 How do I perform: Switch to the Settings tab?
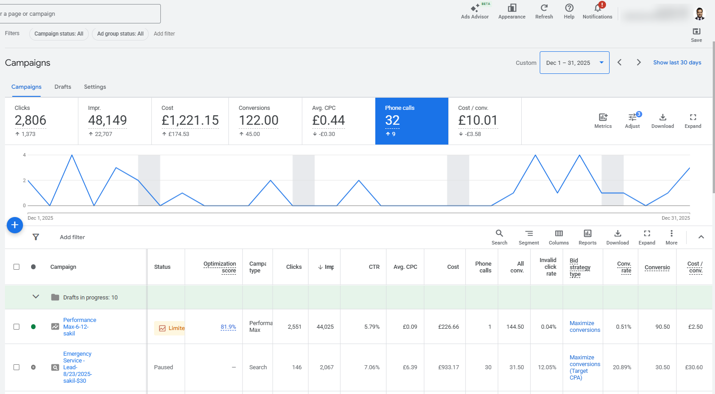[95, 87]
